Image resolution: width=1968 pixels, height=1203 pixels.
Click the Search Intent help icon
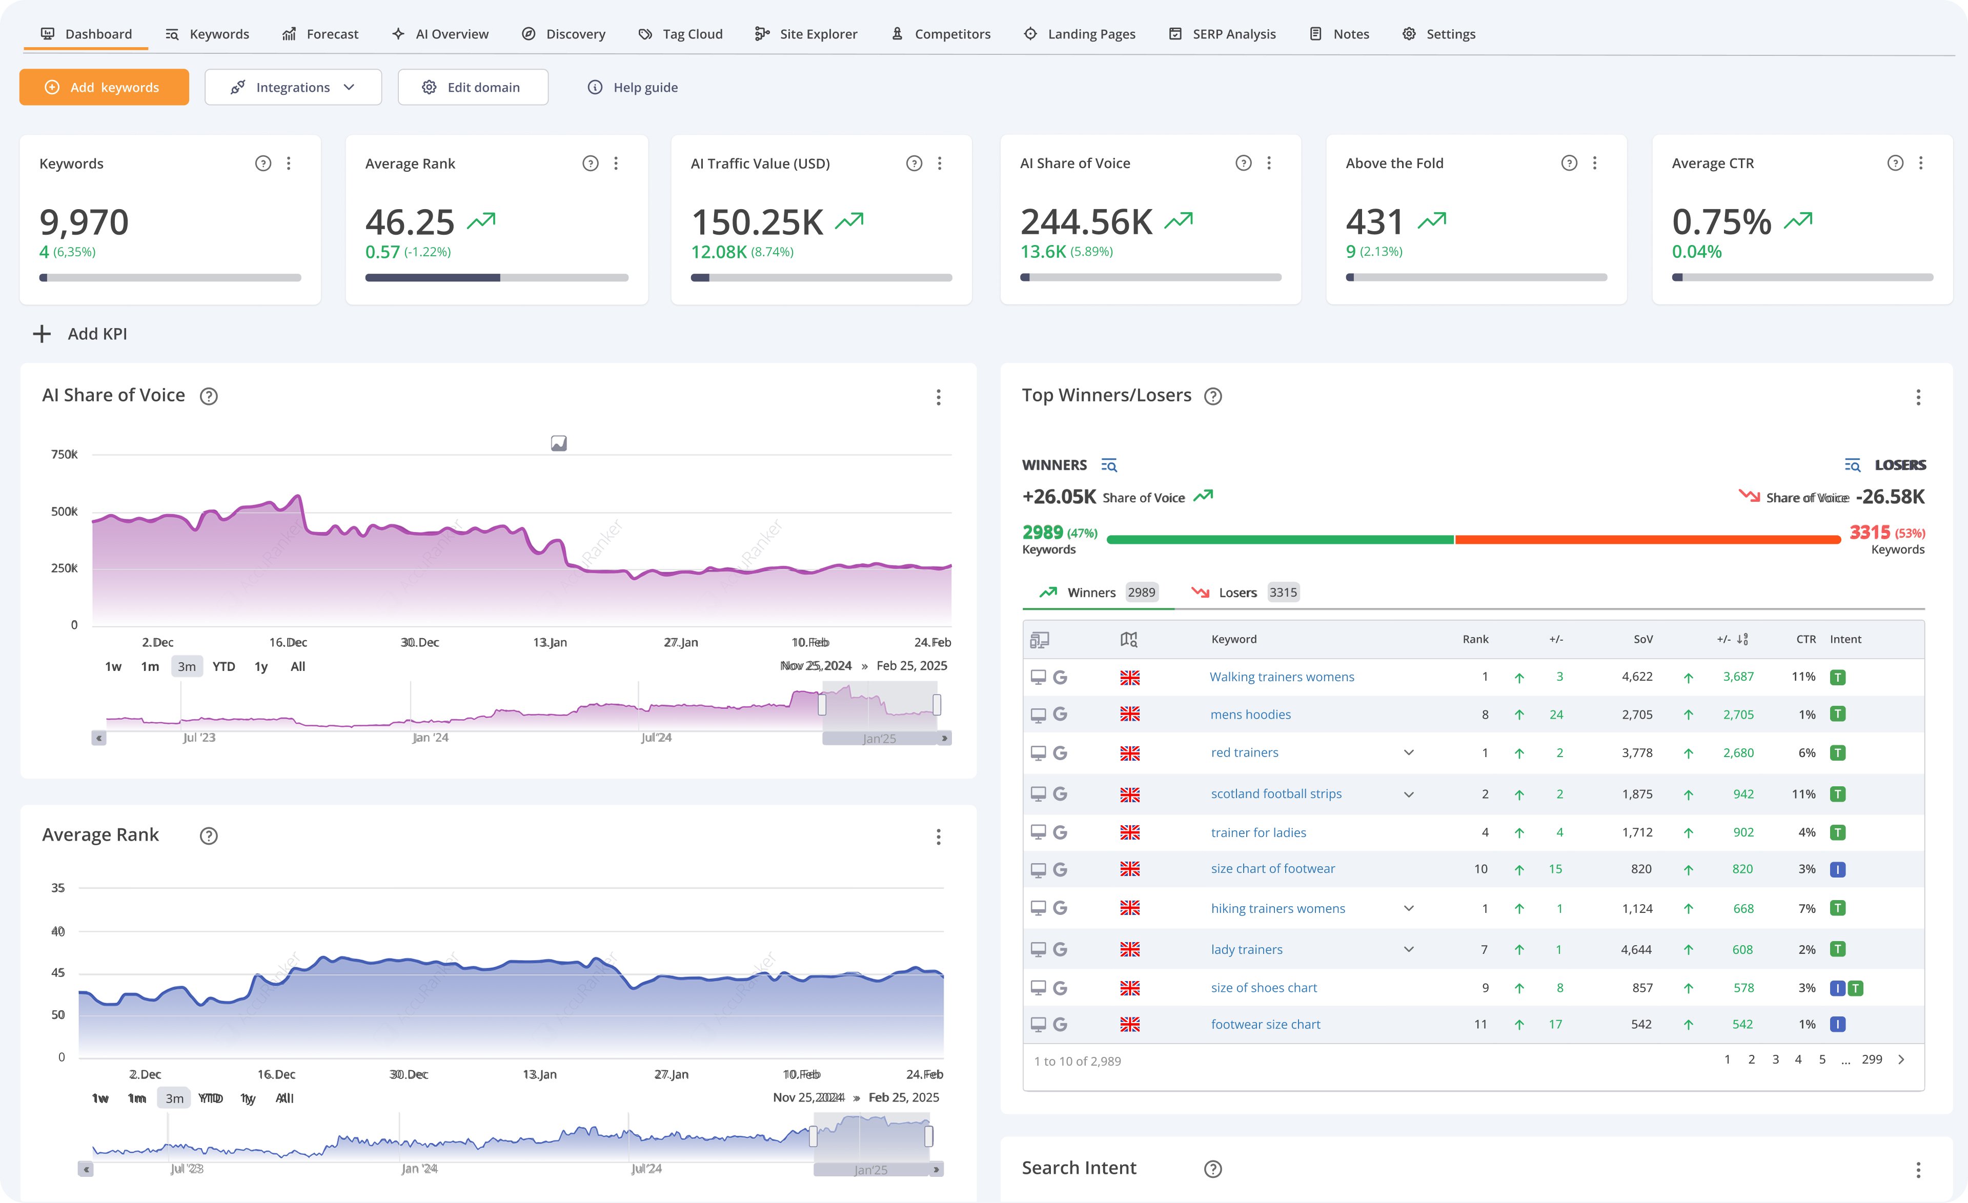1212,1169
